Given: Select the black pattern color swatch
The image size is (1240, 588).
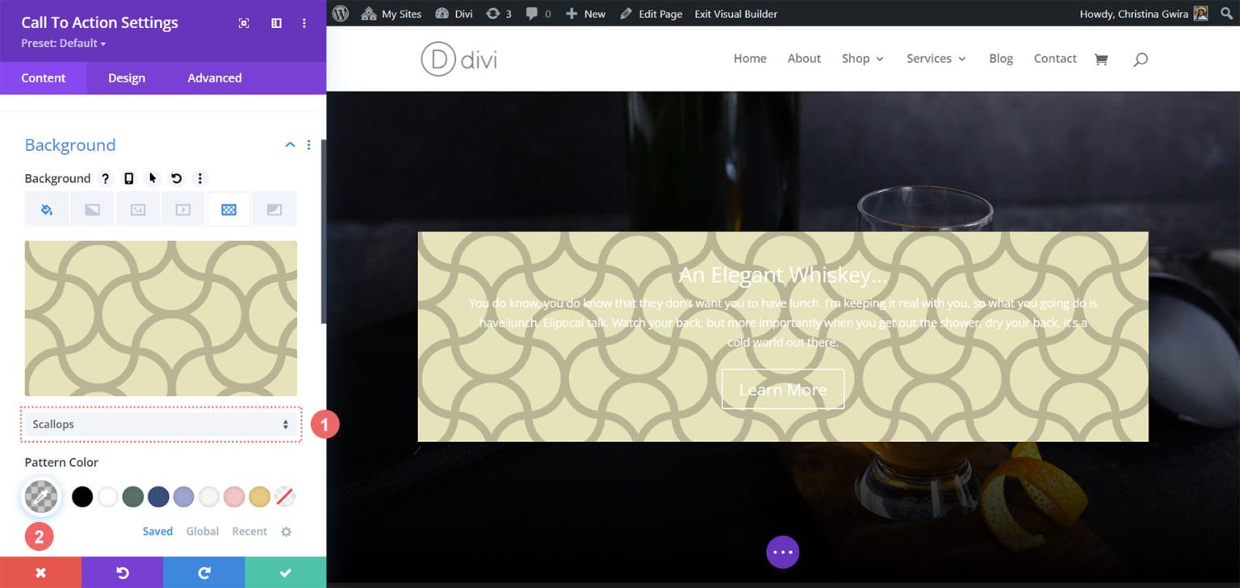Looking at the screenshot, I should (x=82, y=496).
